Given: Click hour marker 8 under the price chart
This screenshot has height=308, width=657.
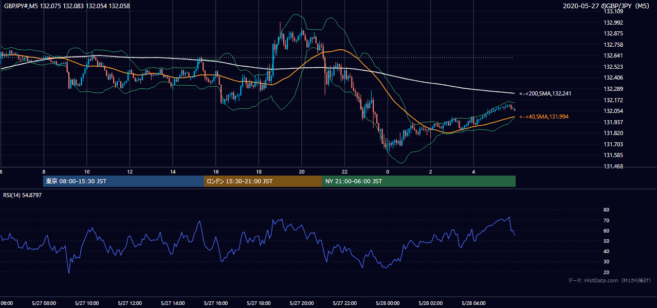Looking at the screenshot, I should click(44, 172).
